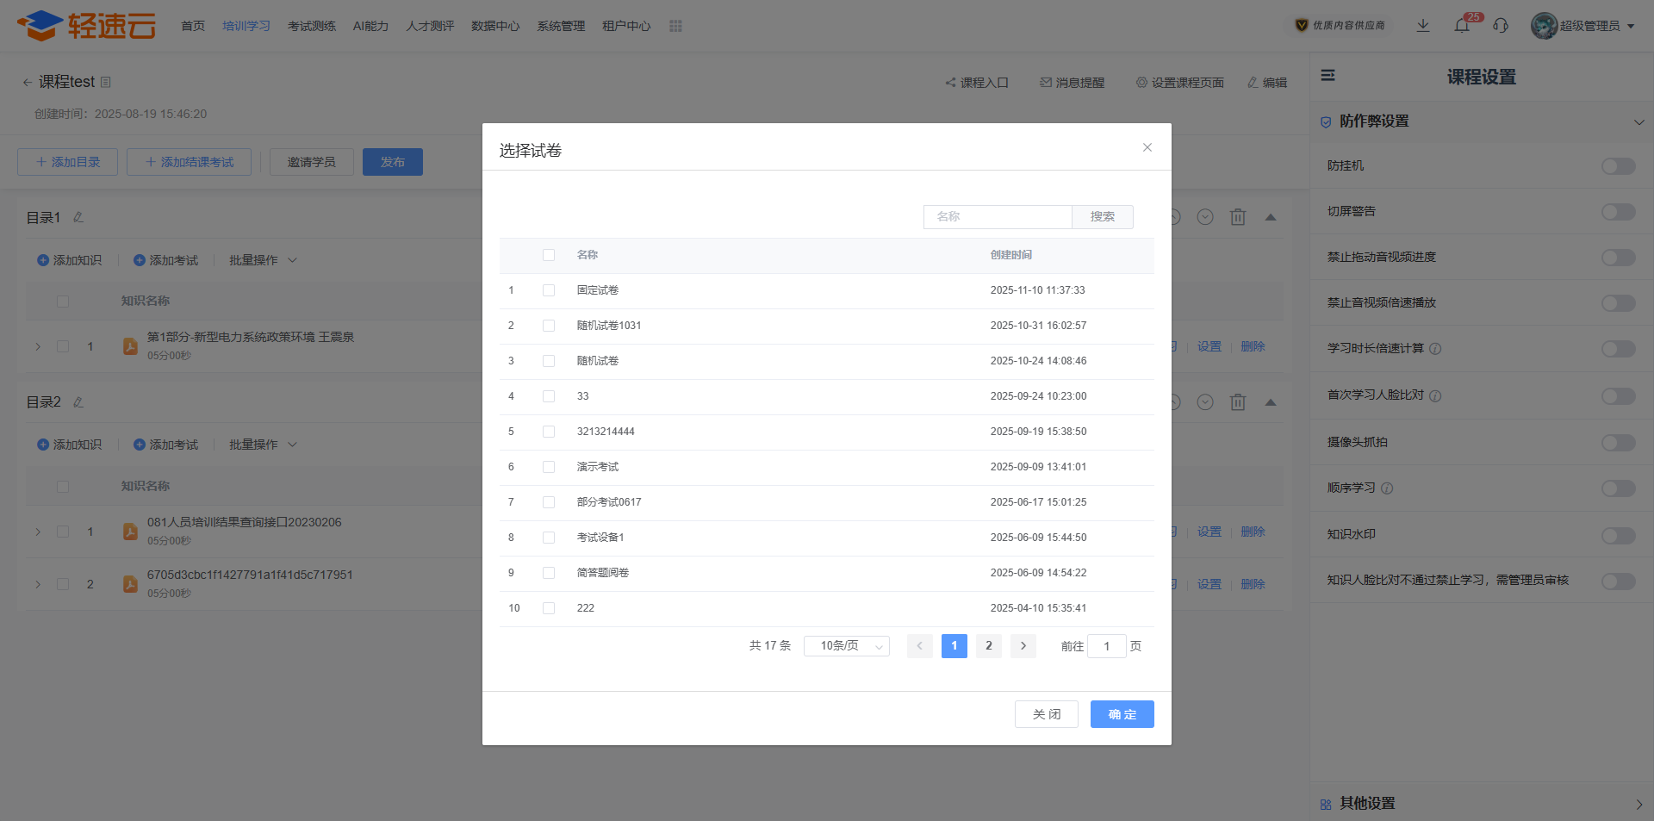This screenshot has height=821, width=1654.
Task: Click the back arrow next to 课程test
Action: tap(27, 83)
